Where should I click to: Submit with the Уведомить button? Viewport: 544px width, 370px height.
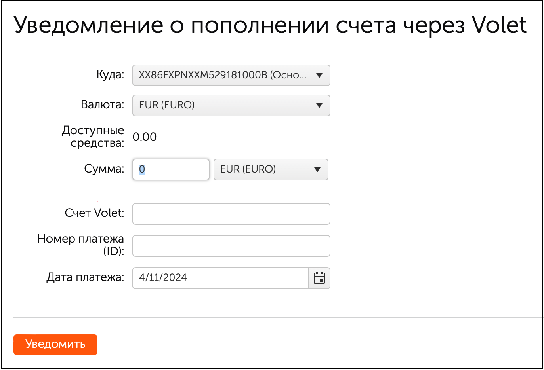[x=55, y=344]
